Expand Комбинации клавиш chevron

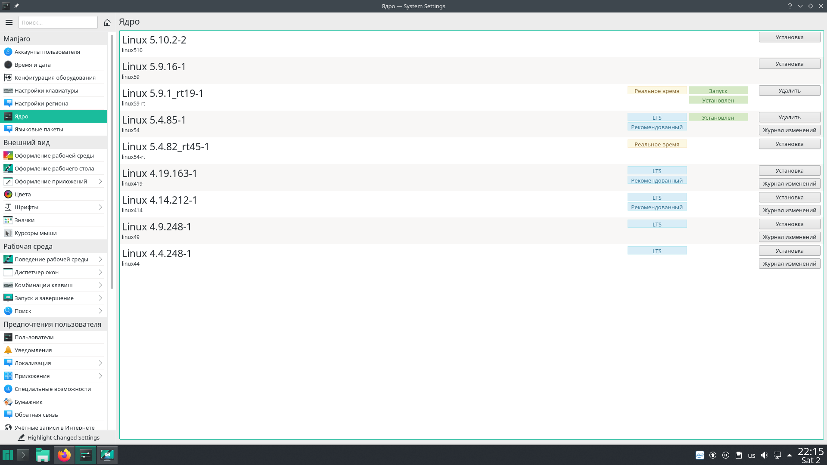(100, 285)
